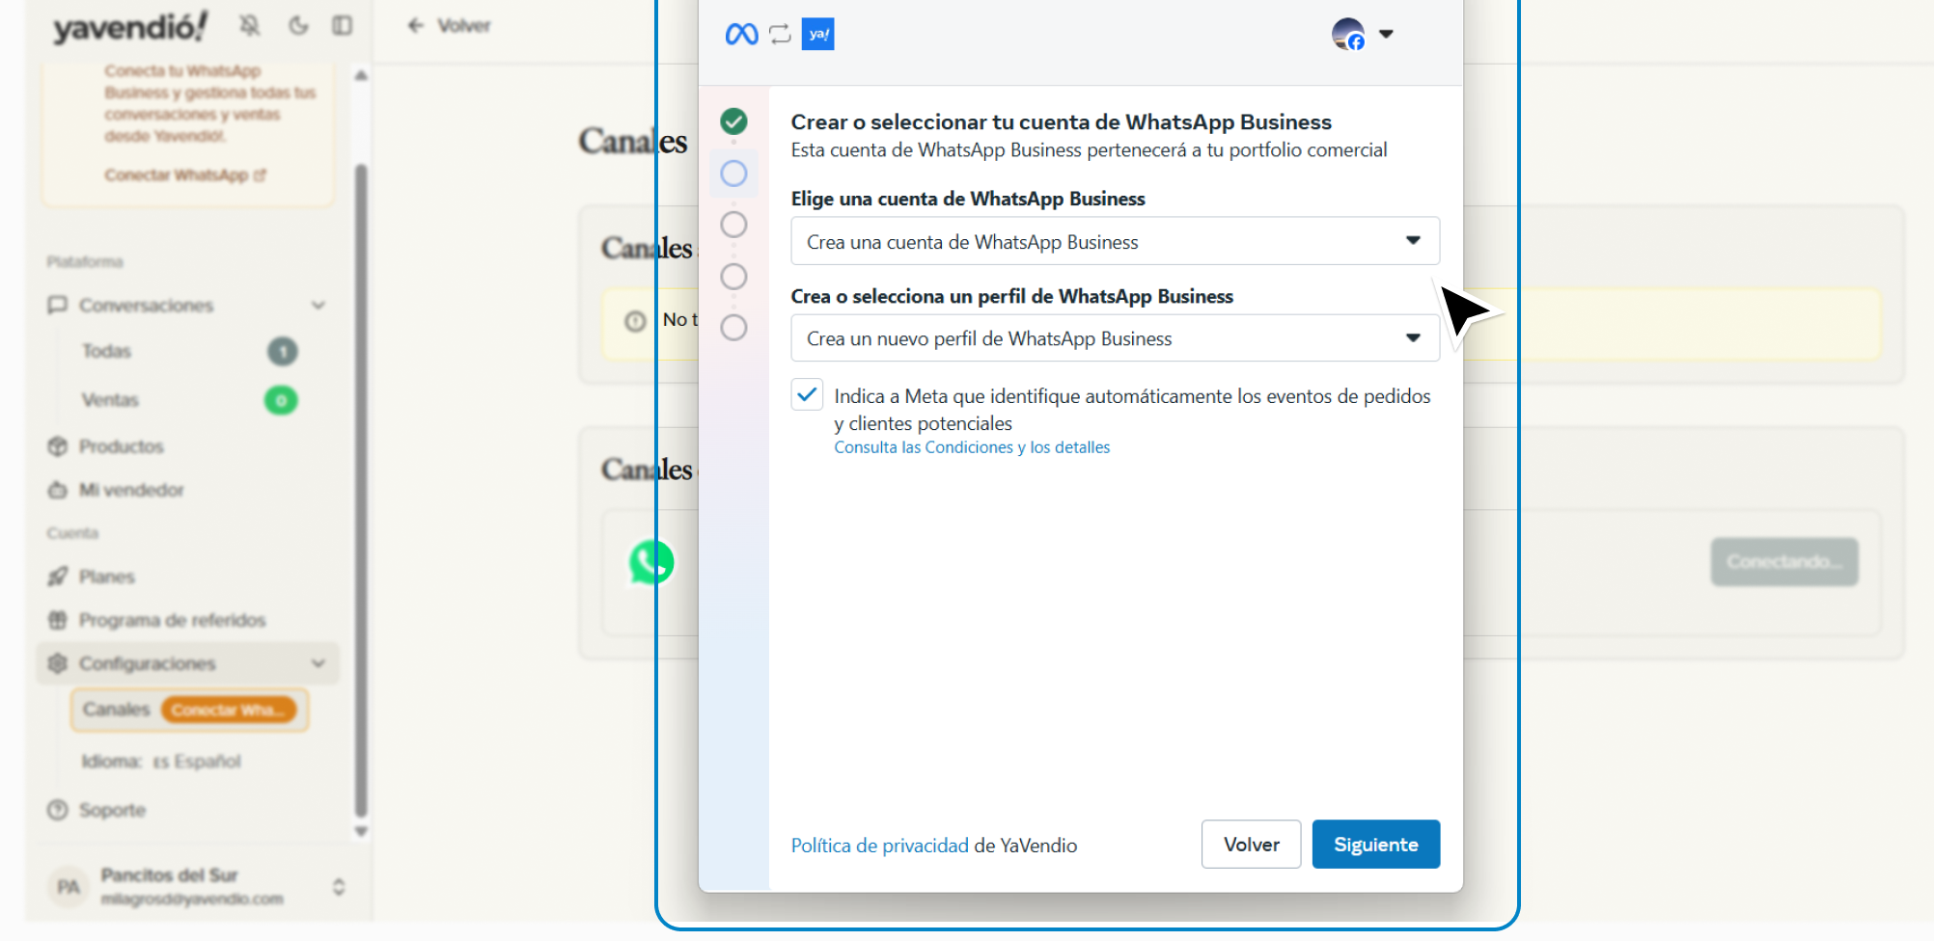Click sidebar scrollbar down arrow
The width and height of the screenshot is (1934, 941).
[x=361, y=831]
